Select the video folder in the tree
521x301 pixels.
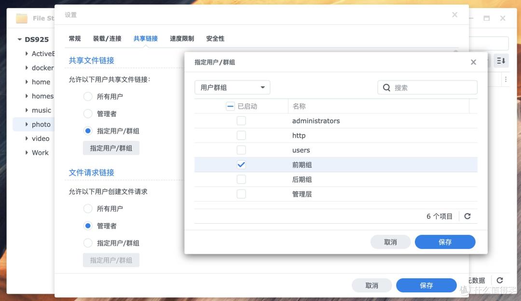pos(41,138)
